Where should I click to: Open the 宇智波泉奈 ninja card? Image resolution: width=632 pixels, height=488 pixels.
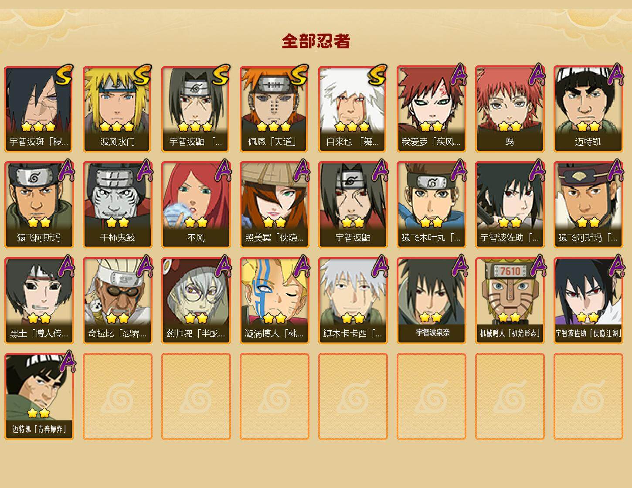431,301
